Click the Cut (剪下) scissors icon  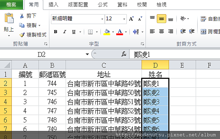click(x=22, y=16)
